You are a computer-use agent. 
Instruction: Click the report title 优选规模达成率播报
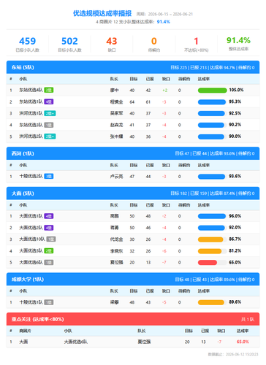pyautogui.click(x=102, y=13)
